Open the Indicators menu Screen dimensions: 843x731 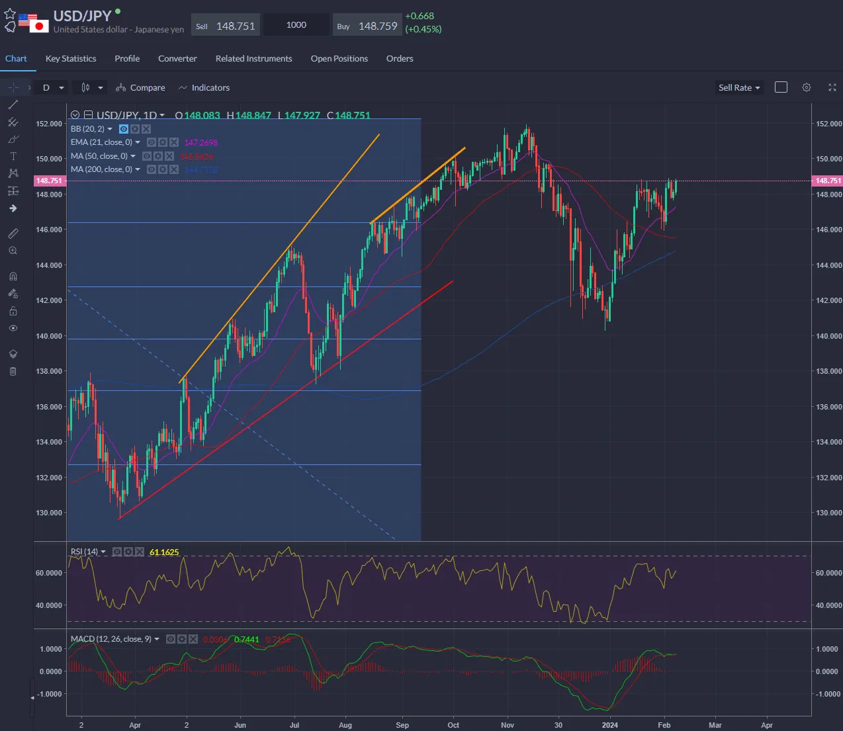pyautogui.click(x=204, y=87)
